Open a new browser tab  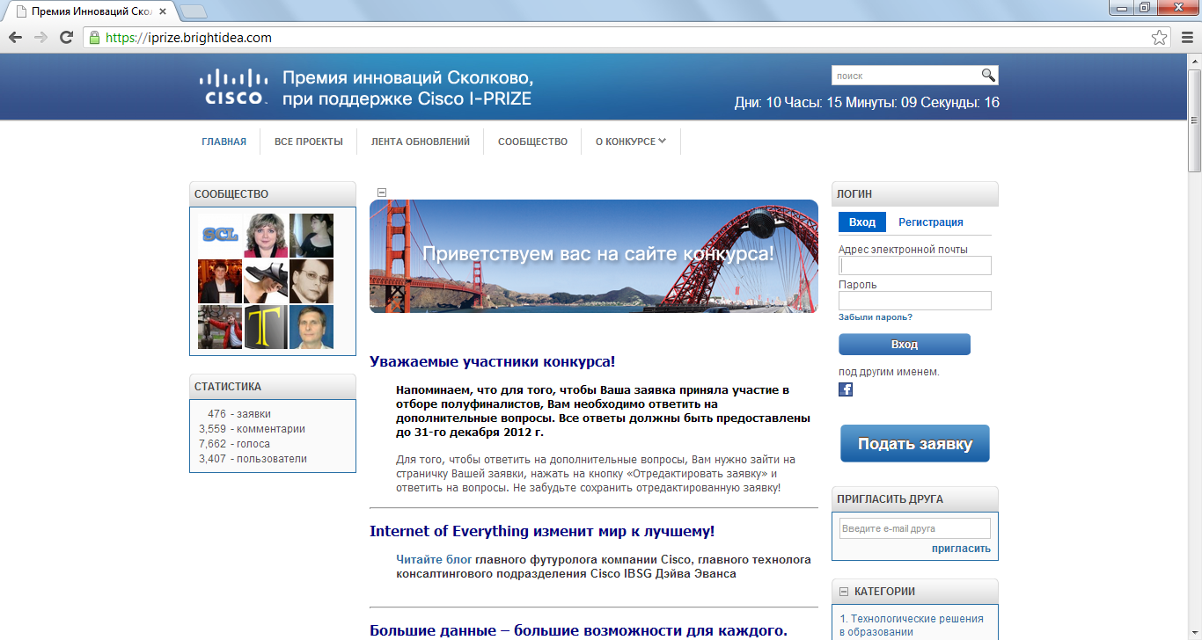click(x=193, y=11)
